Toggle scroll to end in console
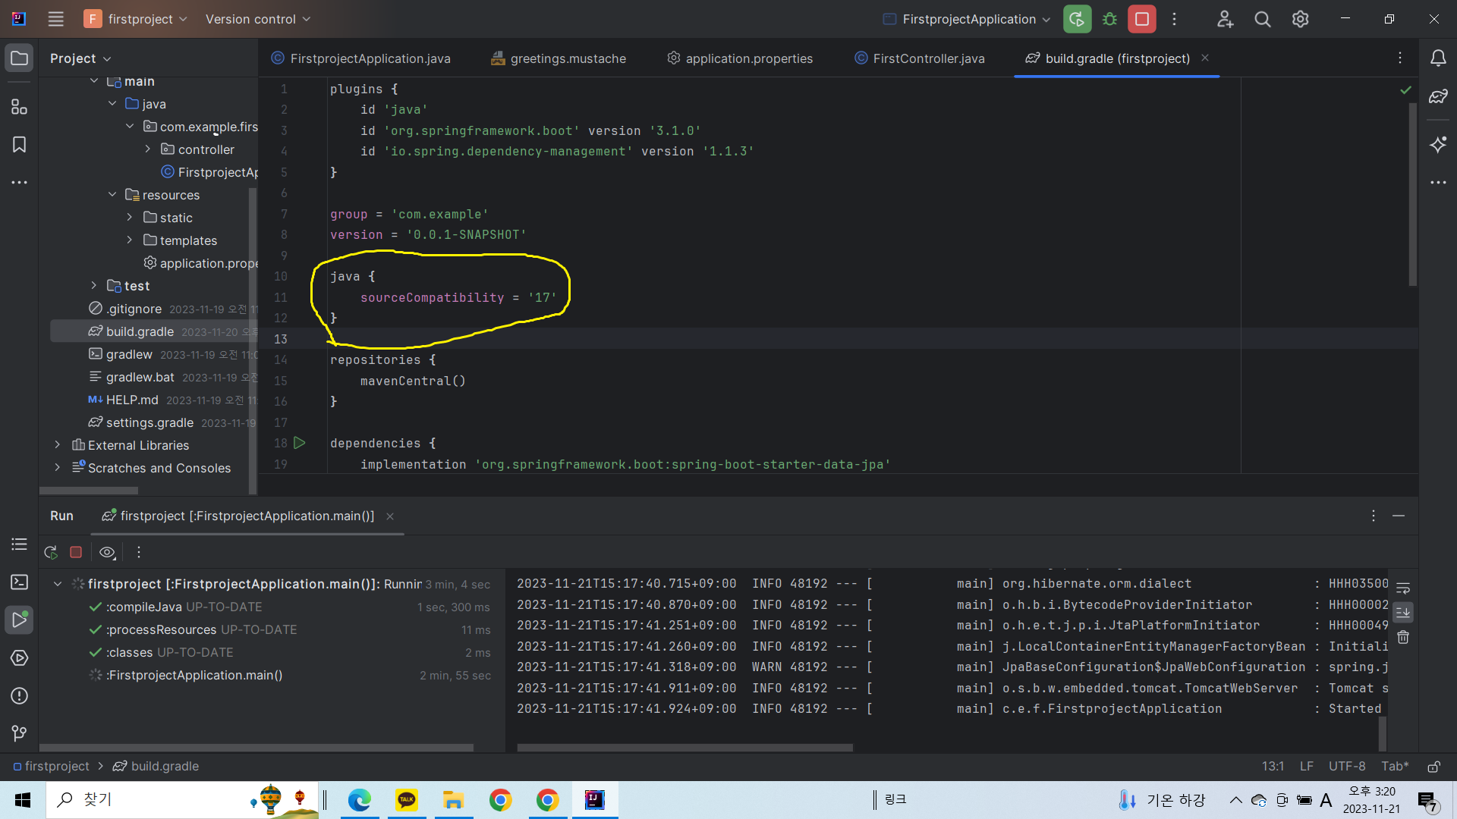This screenshot has height=819, width=1457. [1403, 612]
